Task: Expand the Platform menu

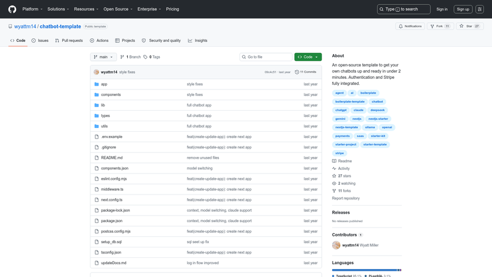Action: 33,9
